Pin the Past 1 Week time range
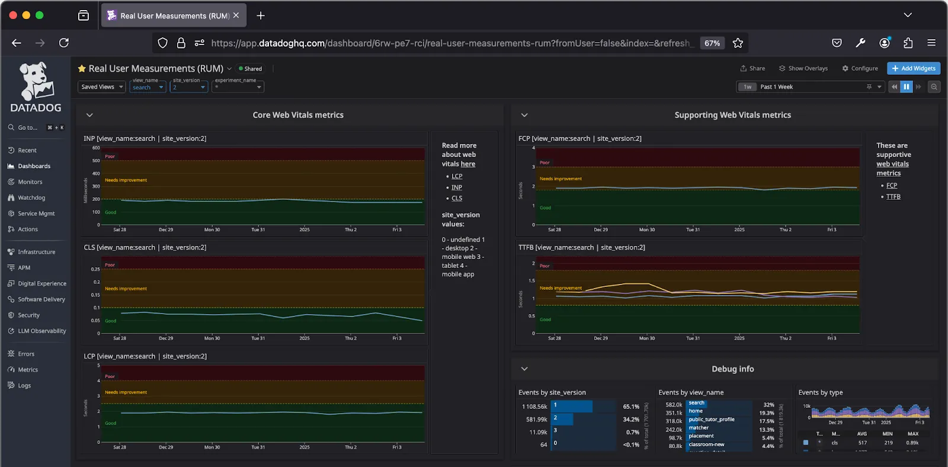948x467 pixels. [x=869, y=87]
